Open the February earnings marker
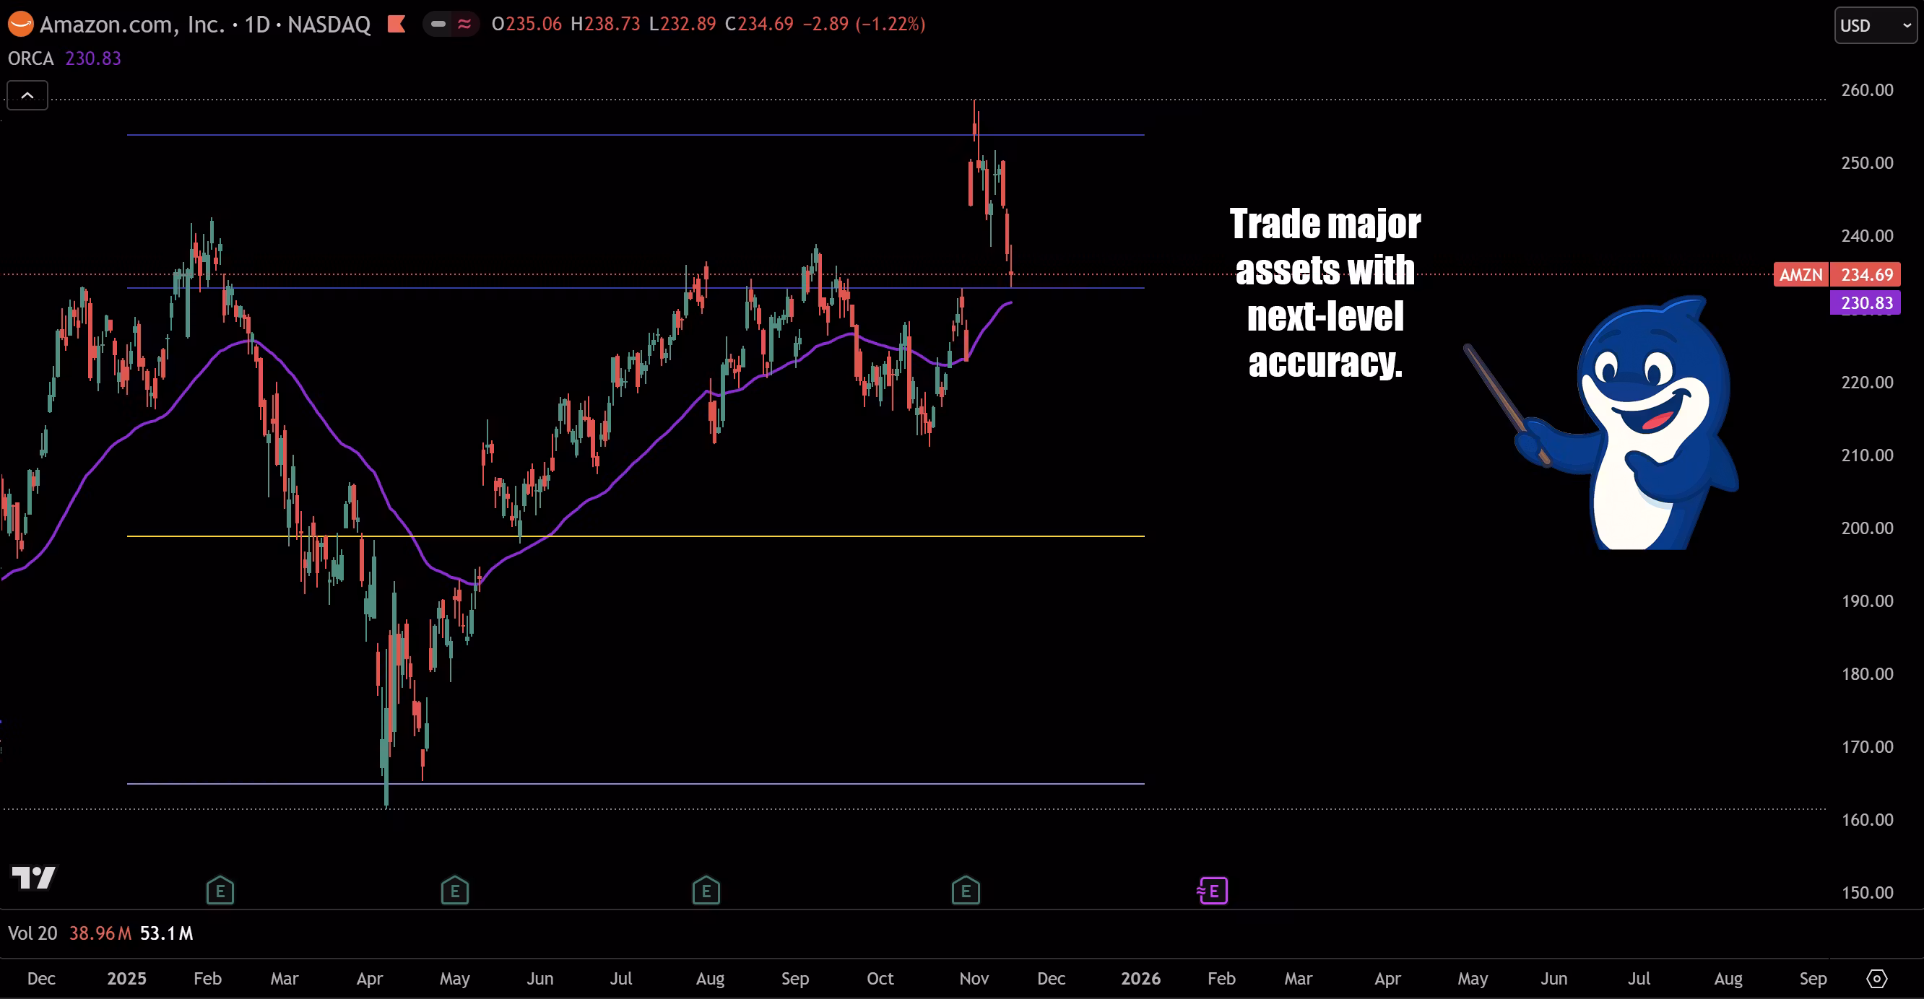 pyautogui.click(x=220, y=891)
